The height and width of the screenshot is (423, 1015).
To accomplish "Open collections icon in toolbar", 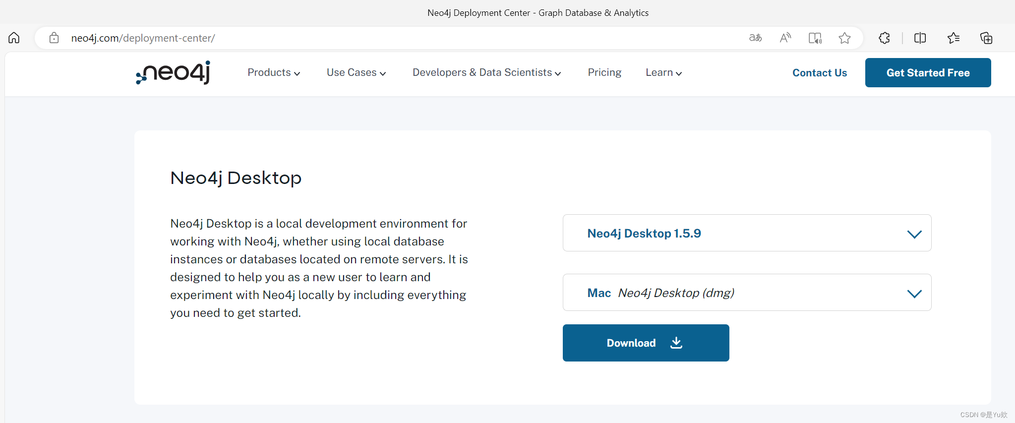I will click(x=986, y=38).
